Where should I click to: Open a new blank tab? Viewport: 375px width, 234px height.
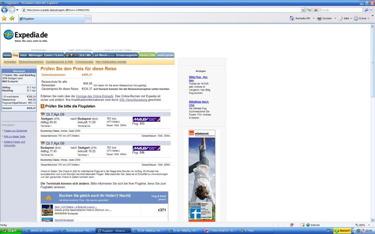click(x=88, y=19)
